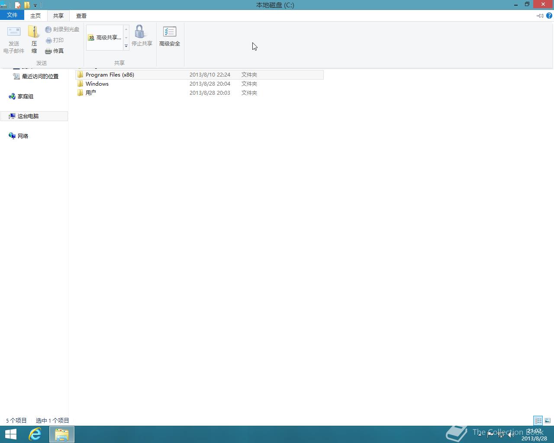
Task: Click the network tray icon
Action: (x=501, y=434)
